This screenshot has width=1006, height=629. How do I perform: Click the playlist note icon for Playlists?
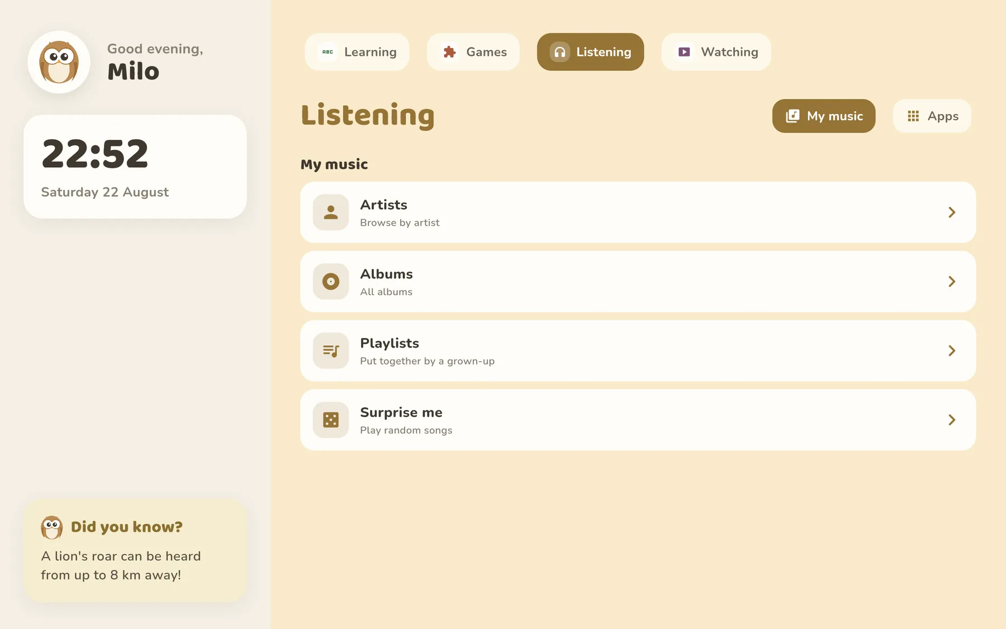(331, 351)
